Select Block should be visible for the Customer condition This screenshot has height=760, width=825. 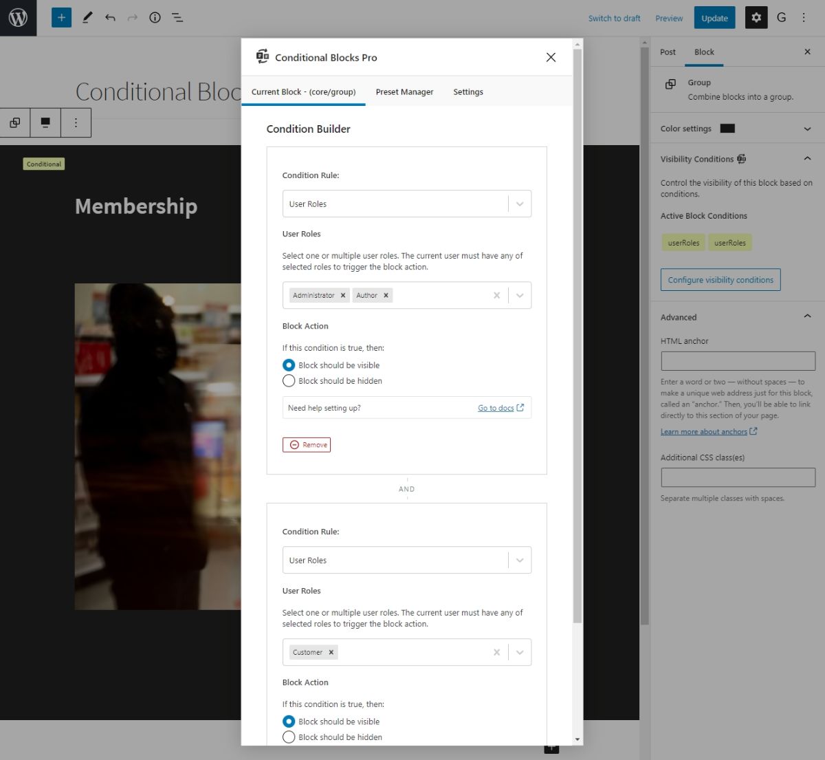click(x=289, y=721)
